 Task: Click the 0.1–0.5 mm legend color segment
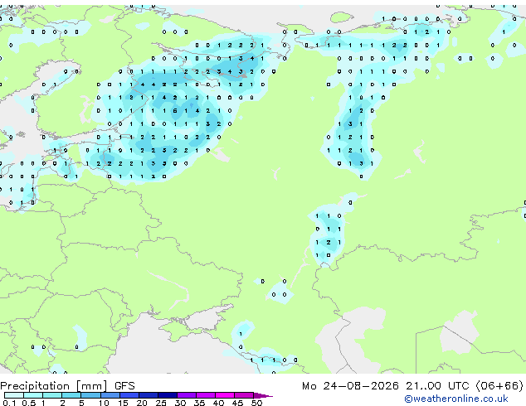(14, 395)
